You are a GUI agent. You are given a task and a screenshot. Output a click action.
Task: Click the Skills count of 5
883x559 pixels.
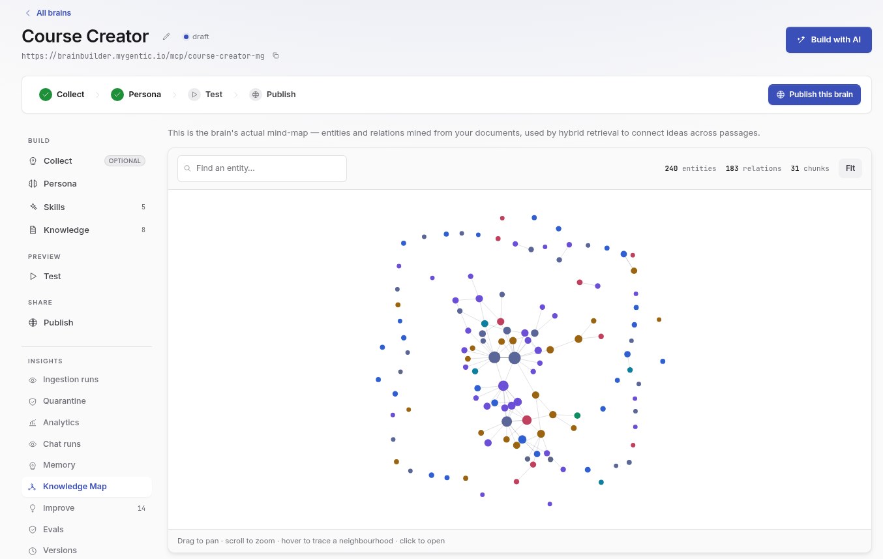tap(143, 207)
